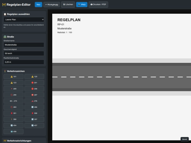Create a new plan with Neu
The image size is (191, 143).
[x=38, y=5]
